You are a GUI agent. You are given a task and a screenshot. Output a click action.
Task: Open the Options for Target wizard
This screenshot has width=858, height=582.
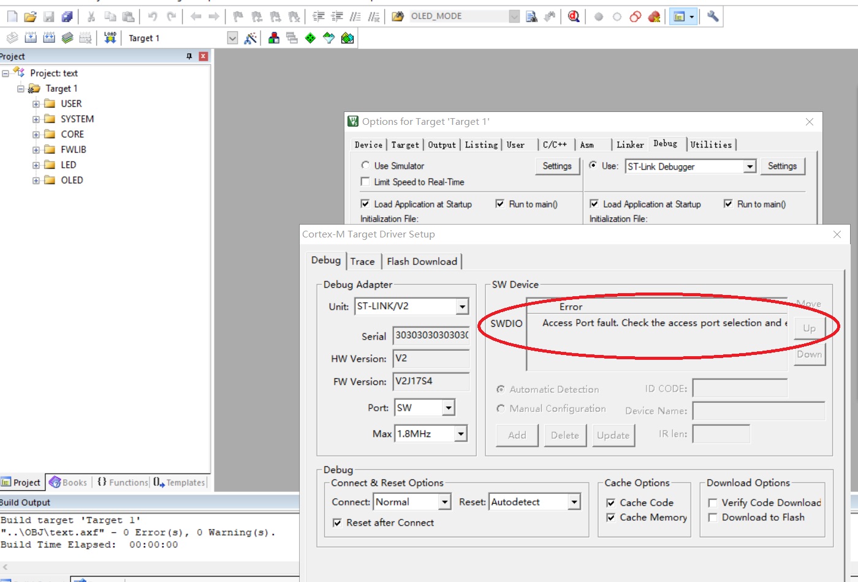click(x=250, y=37)
